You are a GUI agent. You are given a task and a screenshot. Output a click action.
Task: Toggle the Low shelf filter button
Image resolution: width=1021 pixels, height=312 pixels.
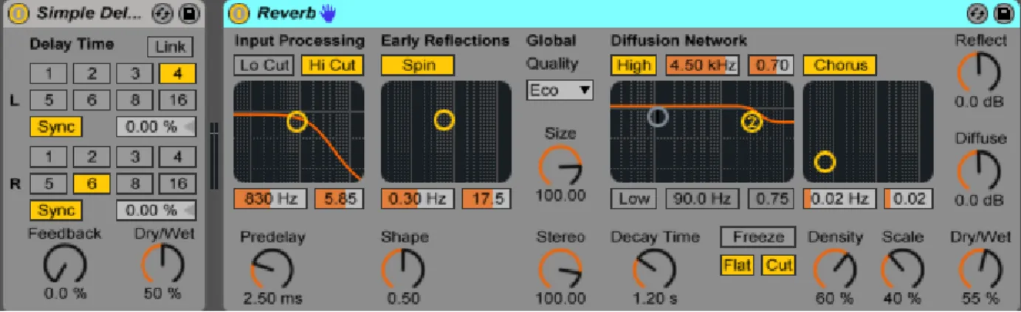tap(633, 198)
